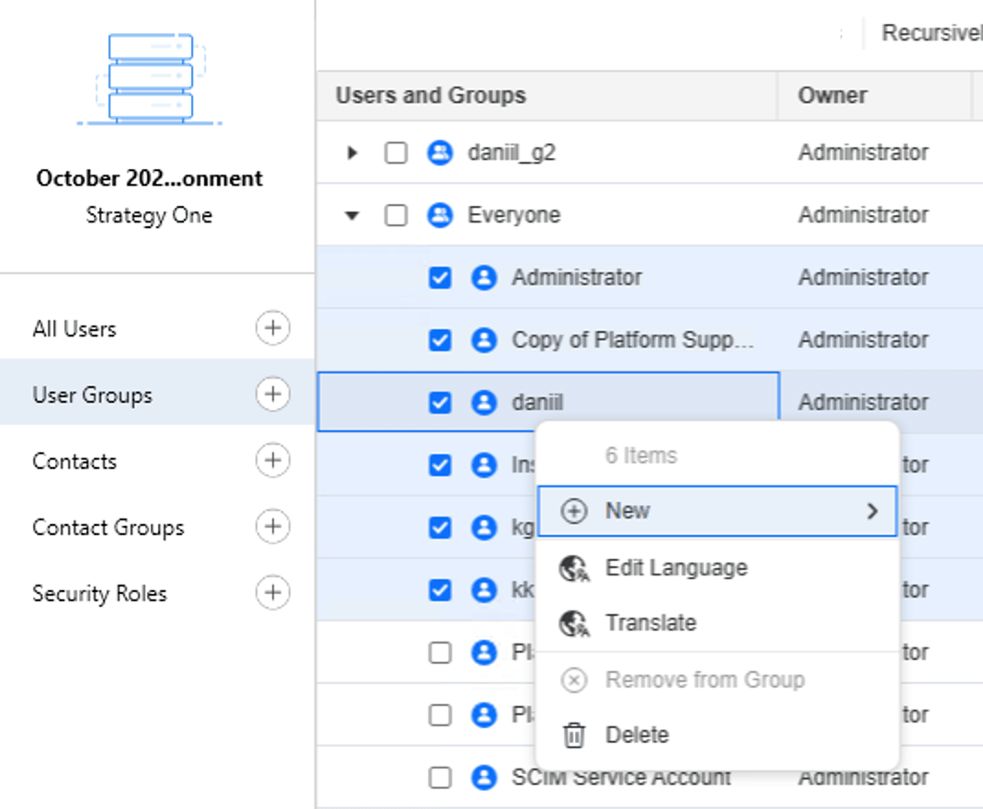The height and width of the screenshot is (809, 983).
Task: Click the plus icon beside User Groups
Action: click(x=272, y=393)
